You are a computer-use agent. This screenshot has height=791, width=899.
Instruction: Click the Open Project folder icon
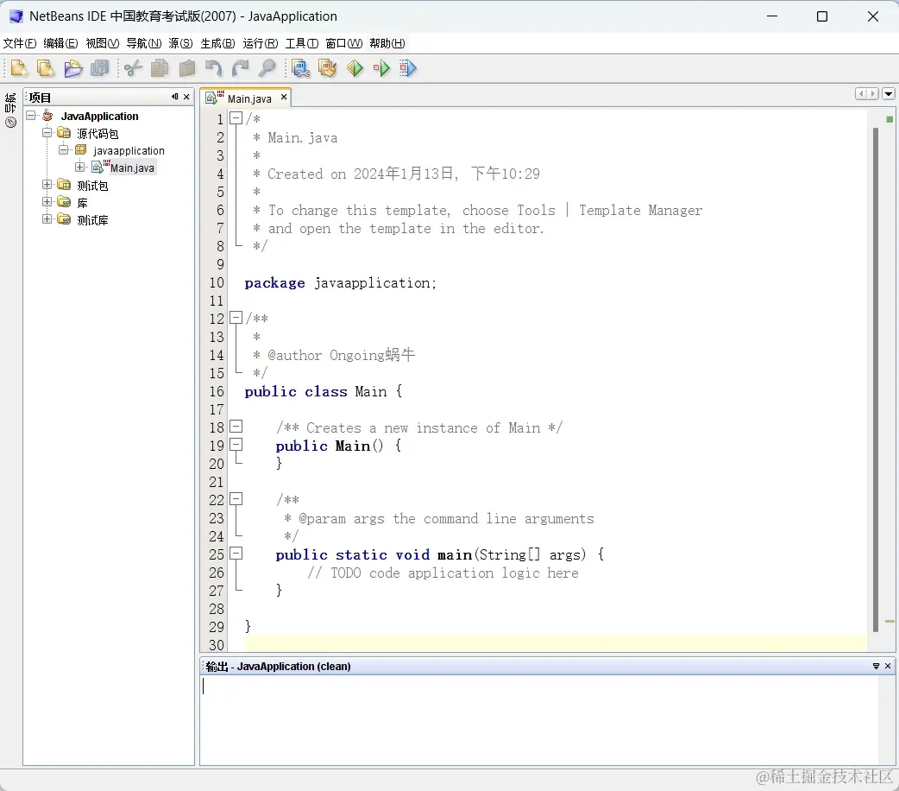[x=72, y=68]
